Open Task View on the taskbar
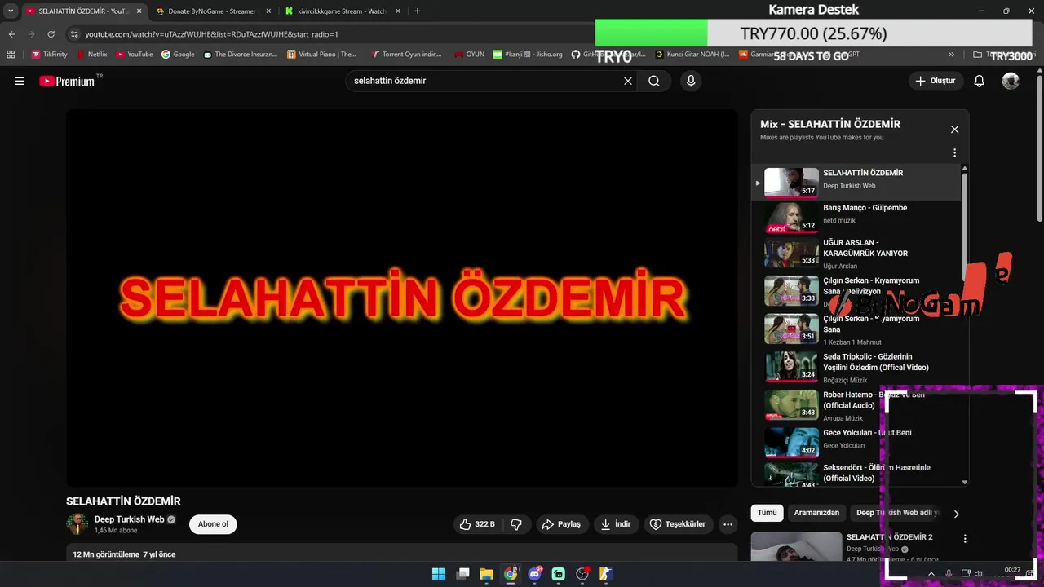This screenshot has height=587, width=1044. coord(462,573)
